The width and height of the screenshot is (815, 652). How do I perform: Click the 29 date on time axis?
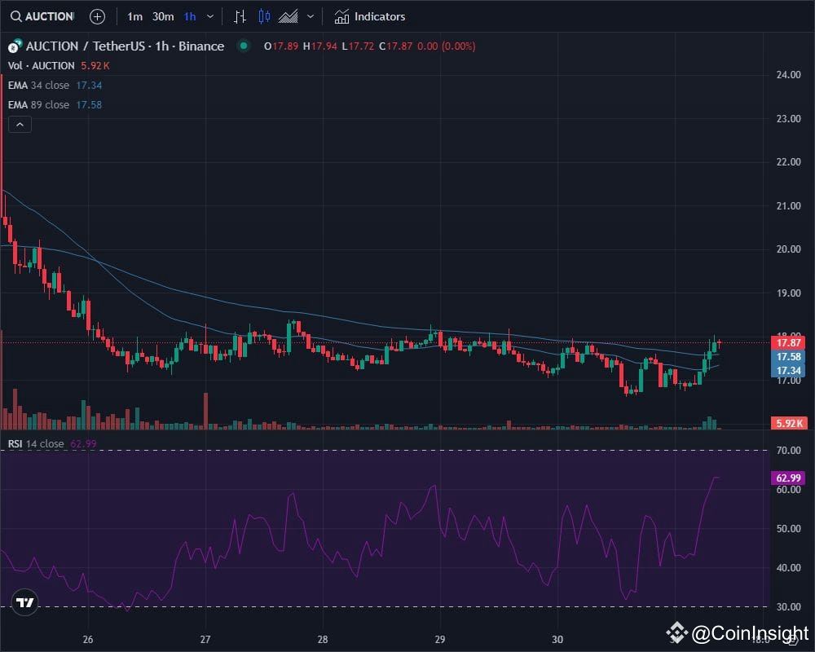click(440, 640)
